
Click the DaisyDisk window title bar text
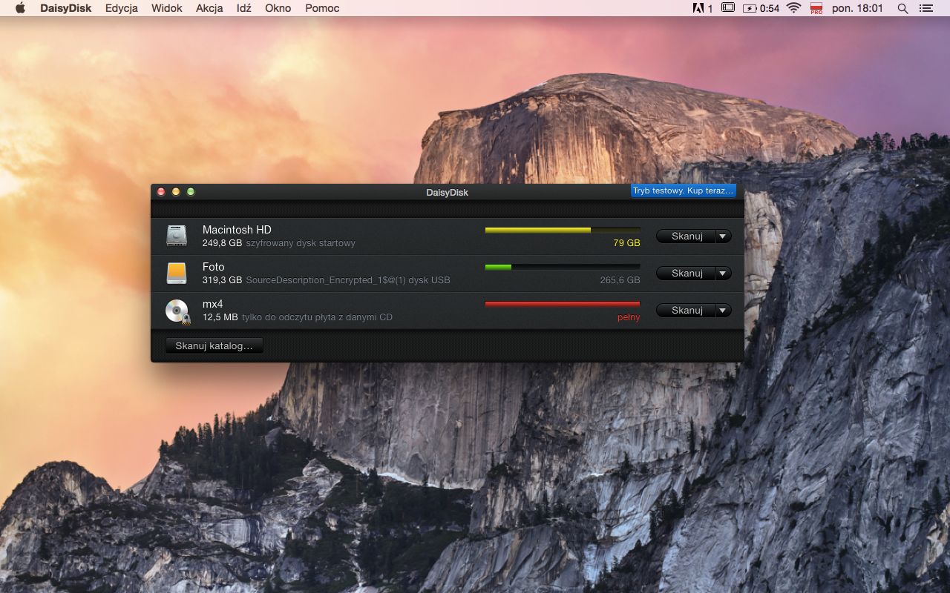pos(447,192)
